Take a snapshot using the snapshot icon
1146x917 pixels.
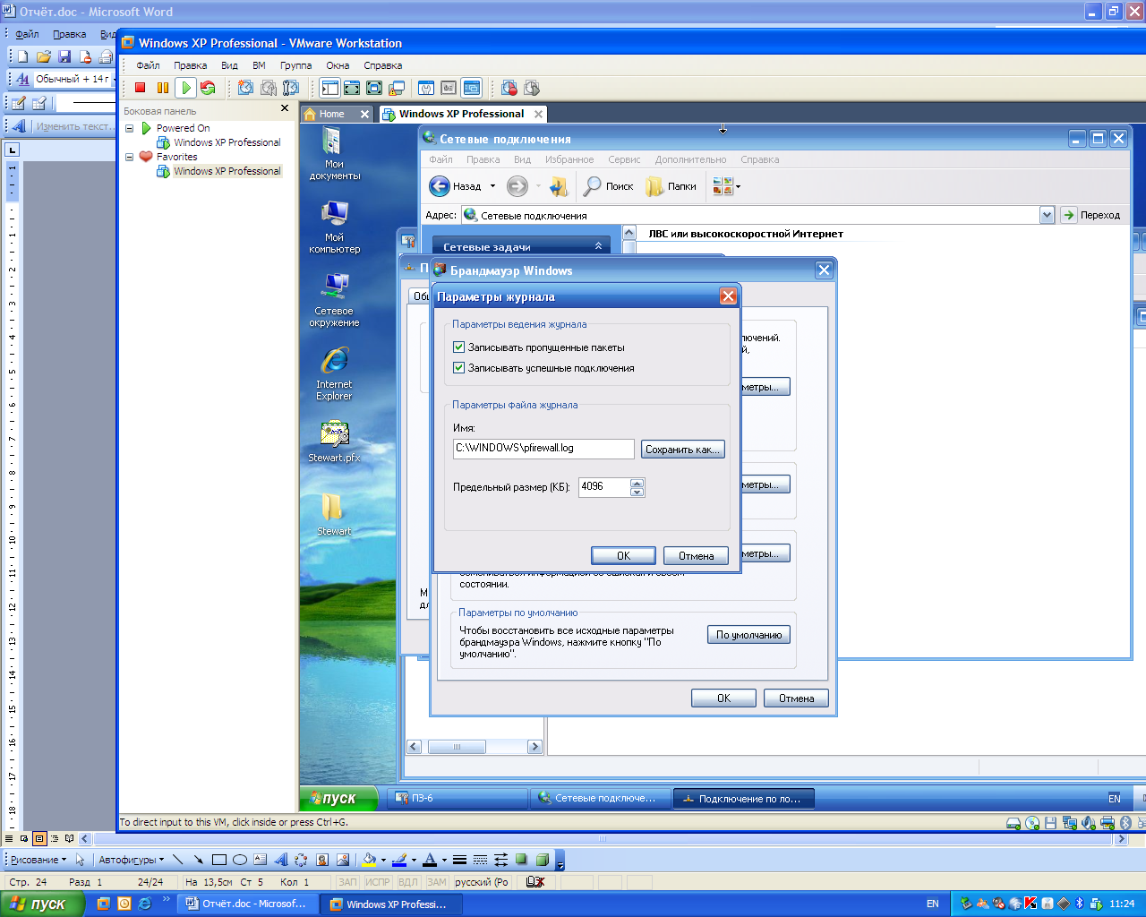pyautogui.click(x=245, y=88)
